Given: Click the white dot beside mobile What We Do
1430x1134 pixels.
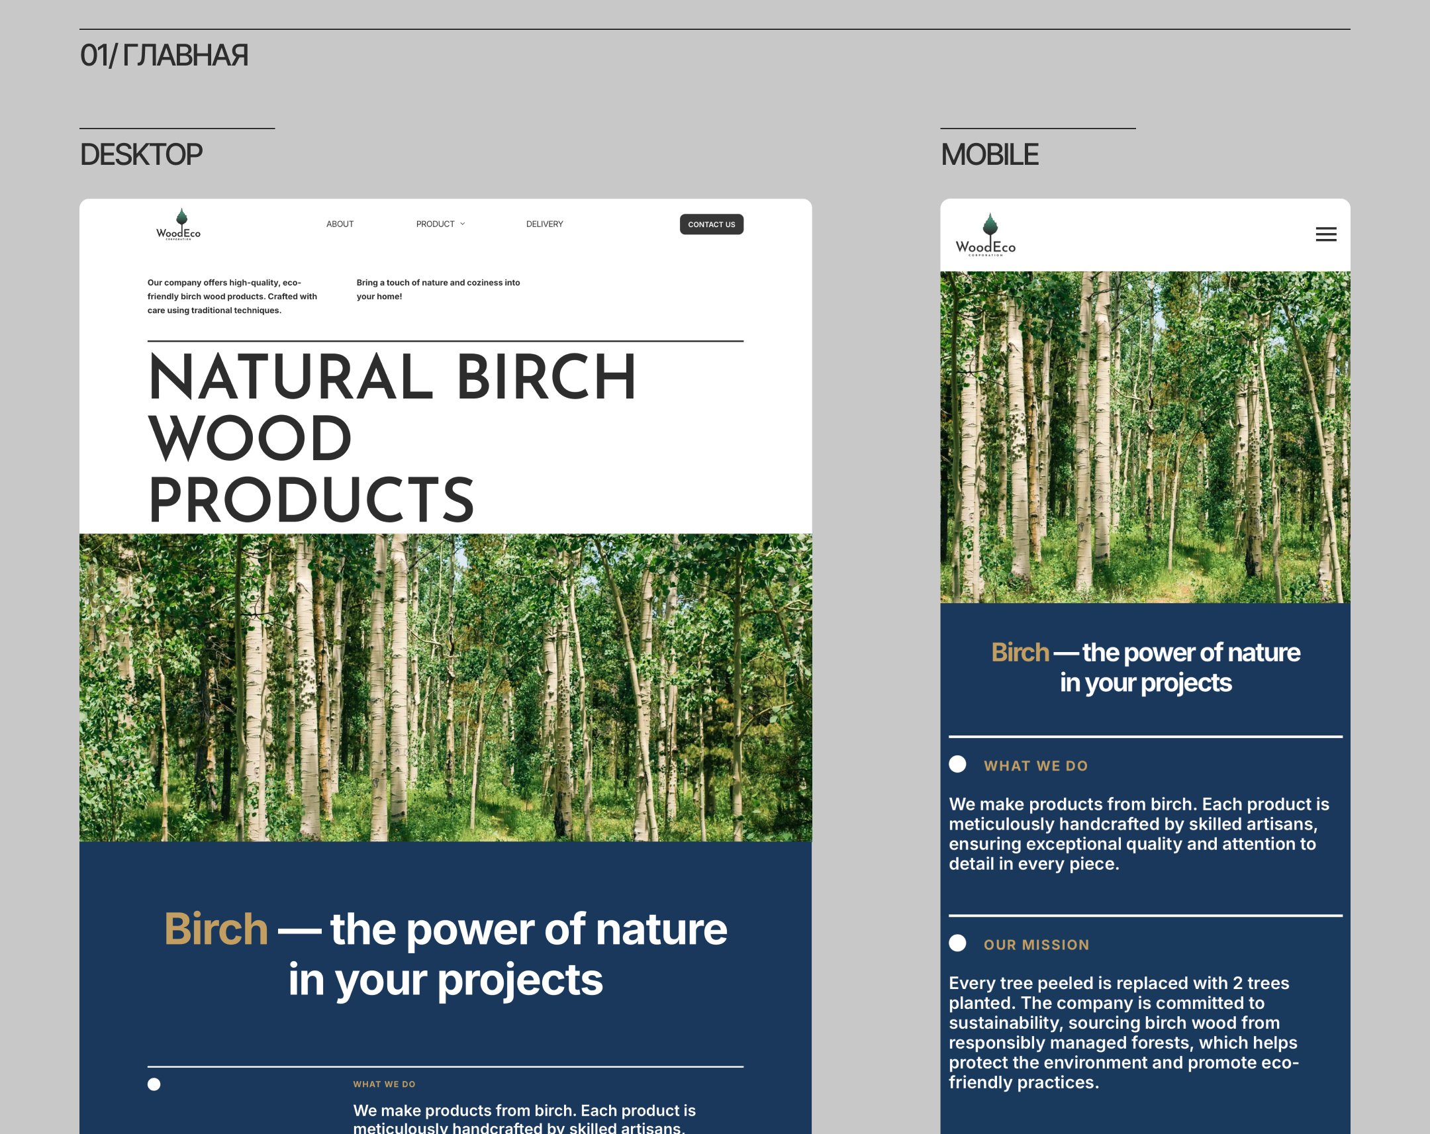Looking at the screenshot, I should pyautogui.click(x=957, y=764).
